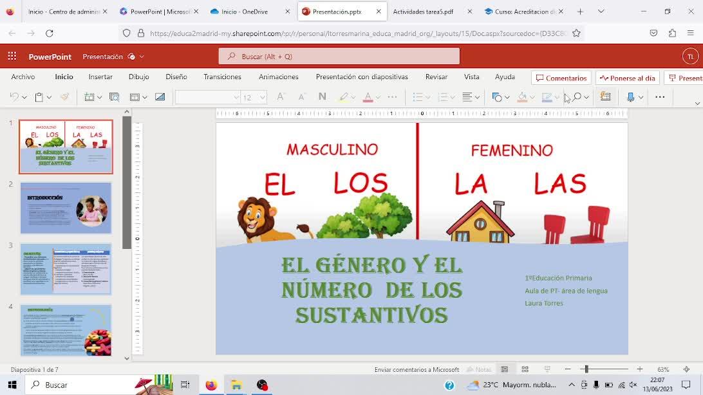This screenshot has height=395, width=703.
Task: Click the Undo arrow icon
Action: 14,97
